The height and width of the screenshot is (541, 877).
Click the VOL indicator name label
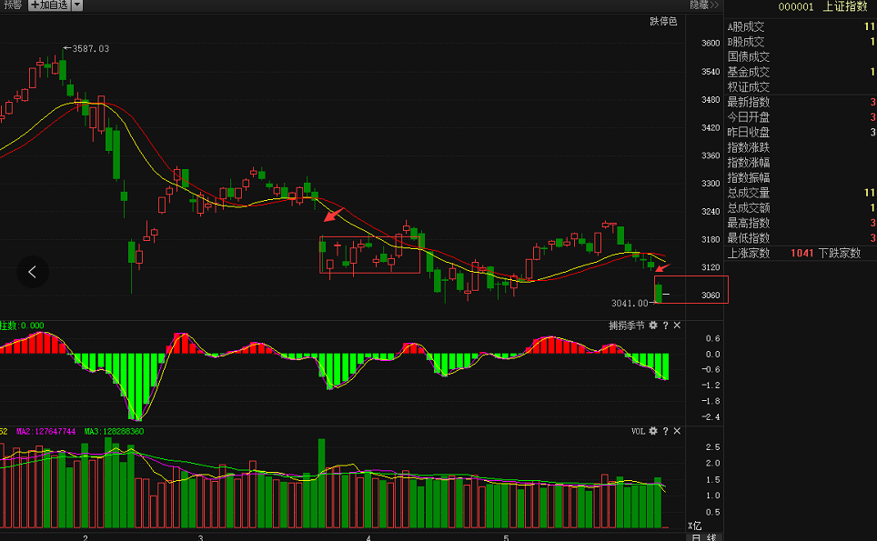[638, 431]
